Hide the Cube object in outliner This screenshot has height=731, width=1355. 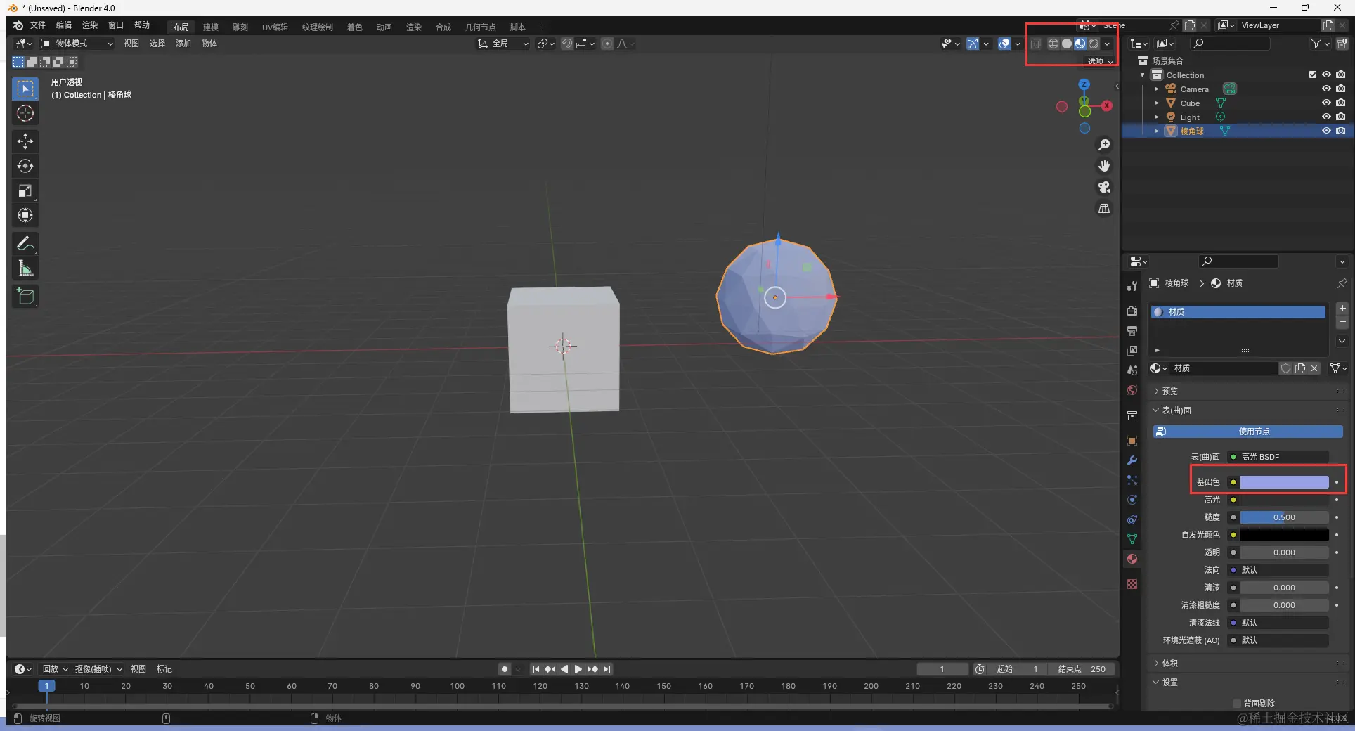[x=1326, y=103]
